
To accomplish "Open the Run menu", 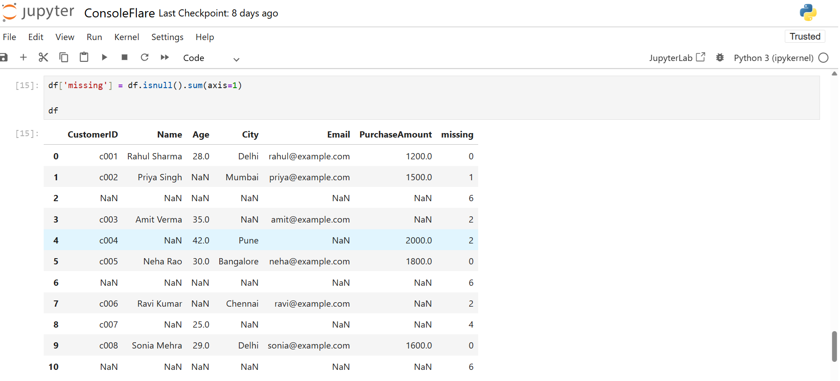I will pyautogui.click(x=94, y=37).
